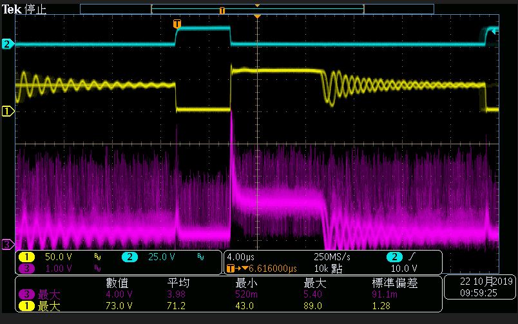
Task: Click the upper 最大 column header
Action: (315, 283)
